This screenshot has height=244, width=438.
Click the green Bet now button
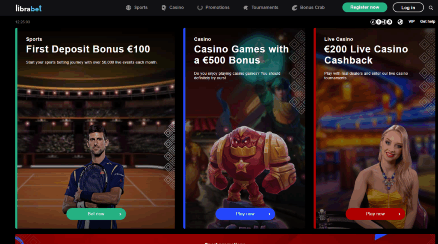pos(96,214)
